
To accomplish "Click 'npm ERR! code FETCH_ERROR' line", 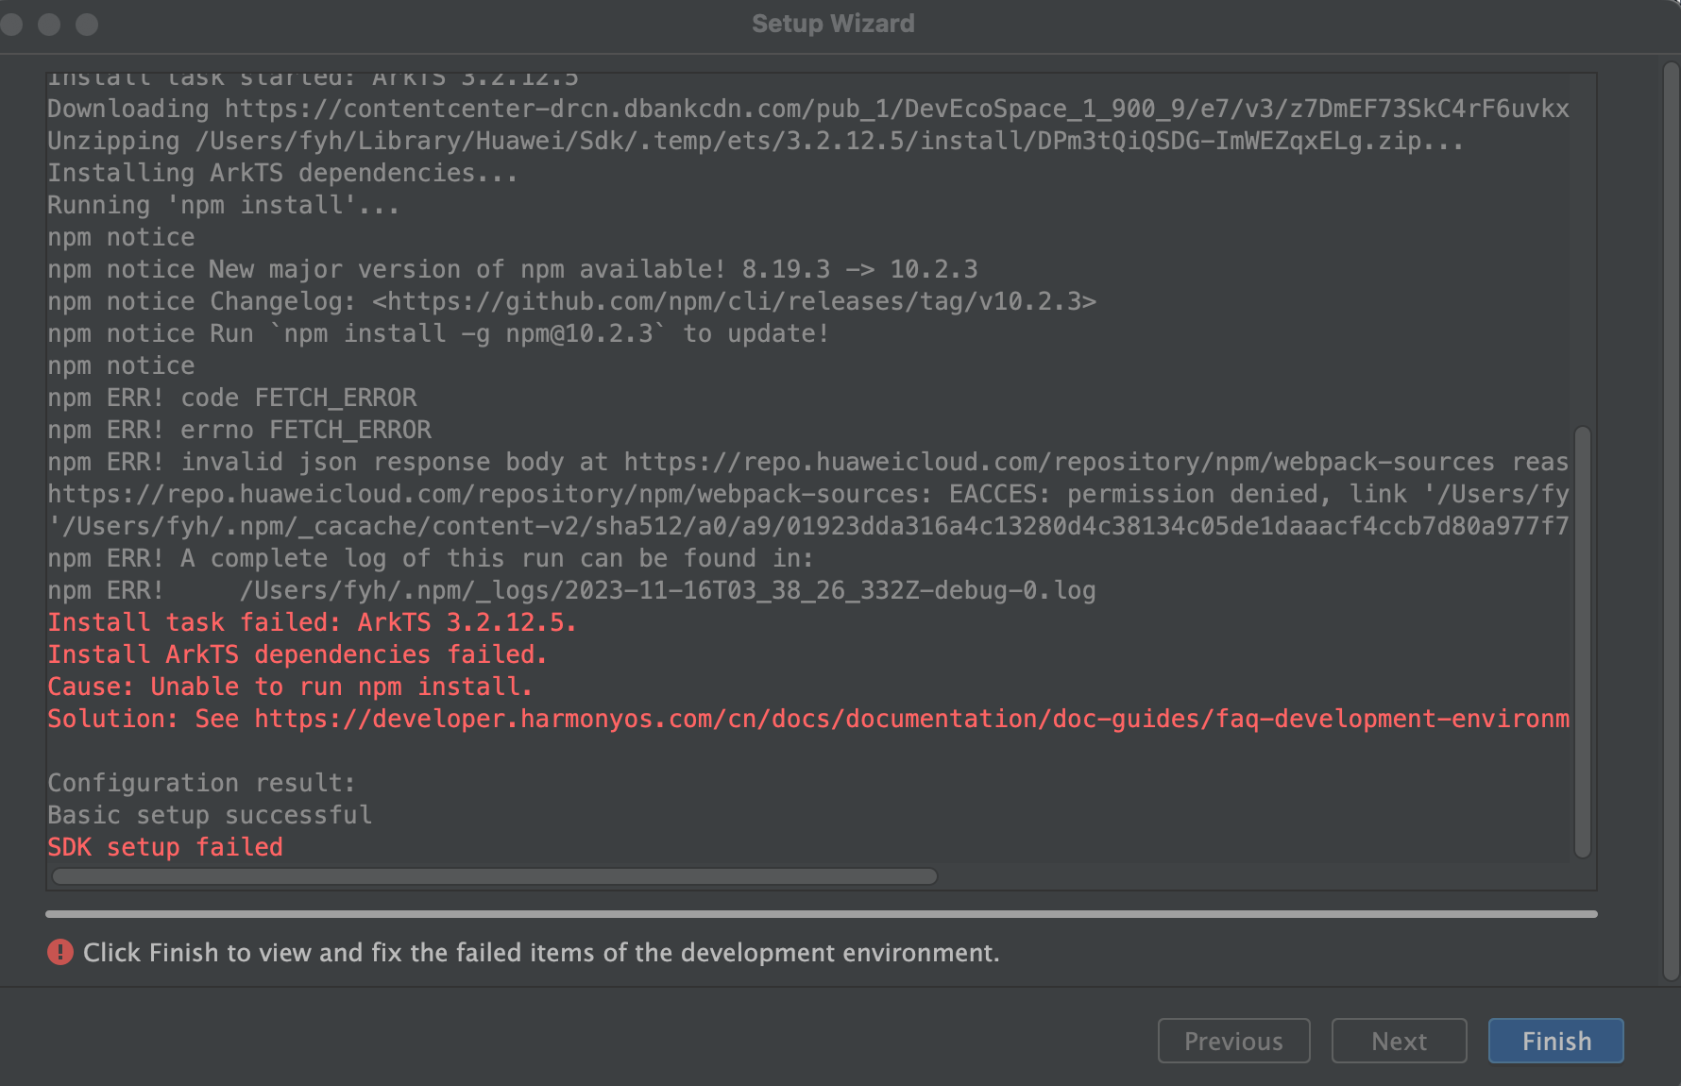I will pos(232,398).
